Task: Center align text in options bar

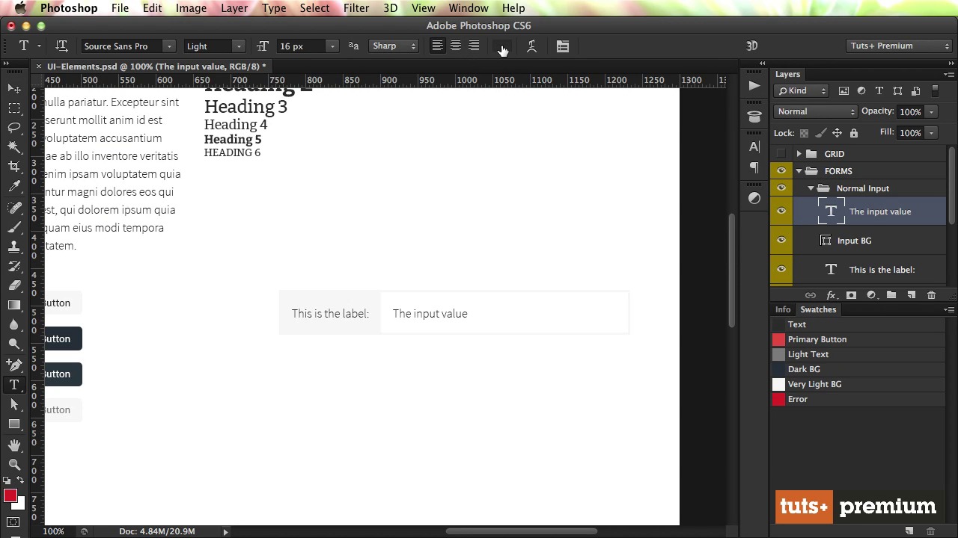Action: pyautogui.click(x=455, y=46)
